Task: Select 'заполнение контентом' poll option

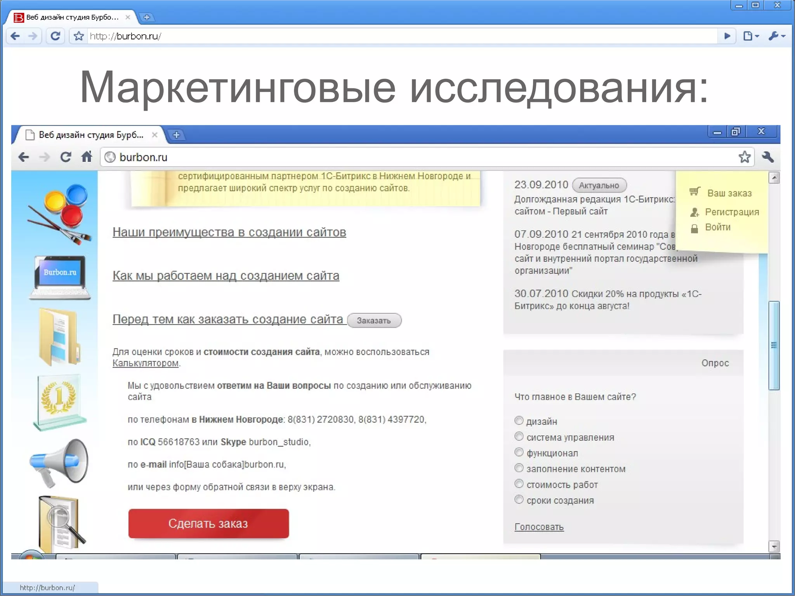Action: click(519, 468)
